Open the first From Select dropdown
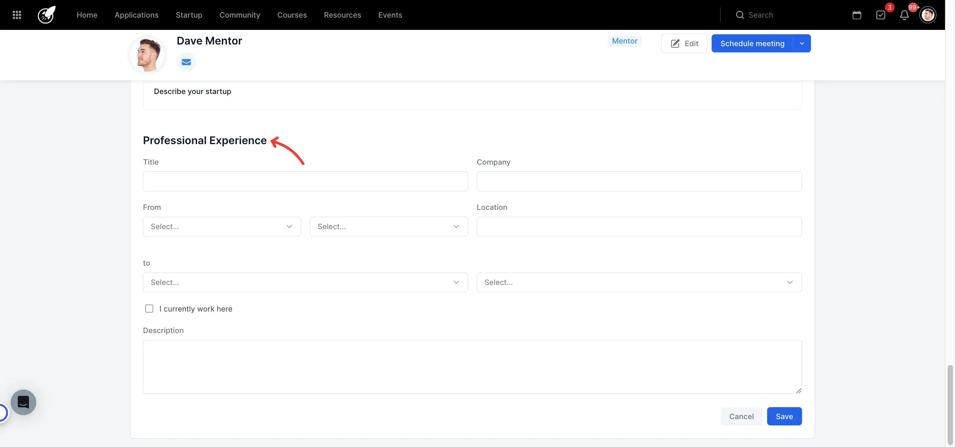955x447 pixels. [222, 226]
